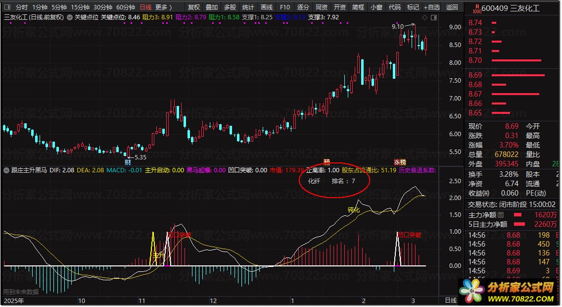The width and height of the screenshot is (562, 307).
Task: Click the 张榜 marker under the chart
Action: (x=400, y=162)
